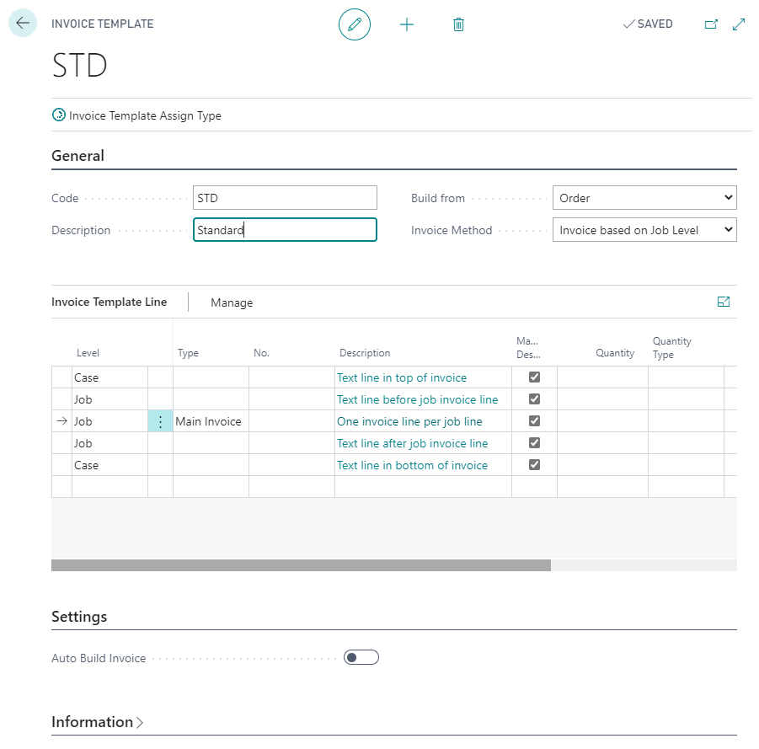Image resolution: width=759 pixels, height=749 pixels.
Task: Toggle checkbox for One invoice line per job
Action: point(534,420)
